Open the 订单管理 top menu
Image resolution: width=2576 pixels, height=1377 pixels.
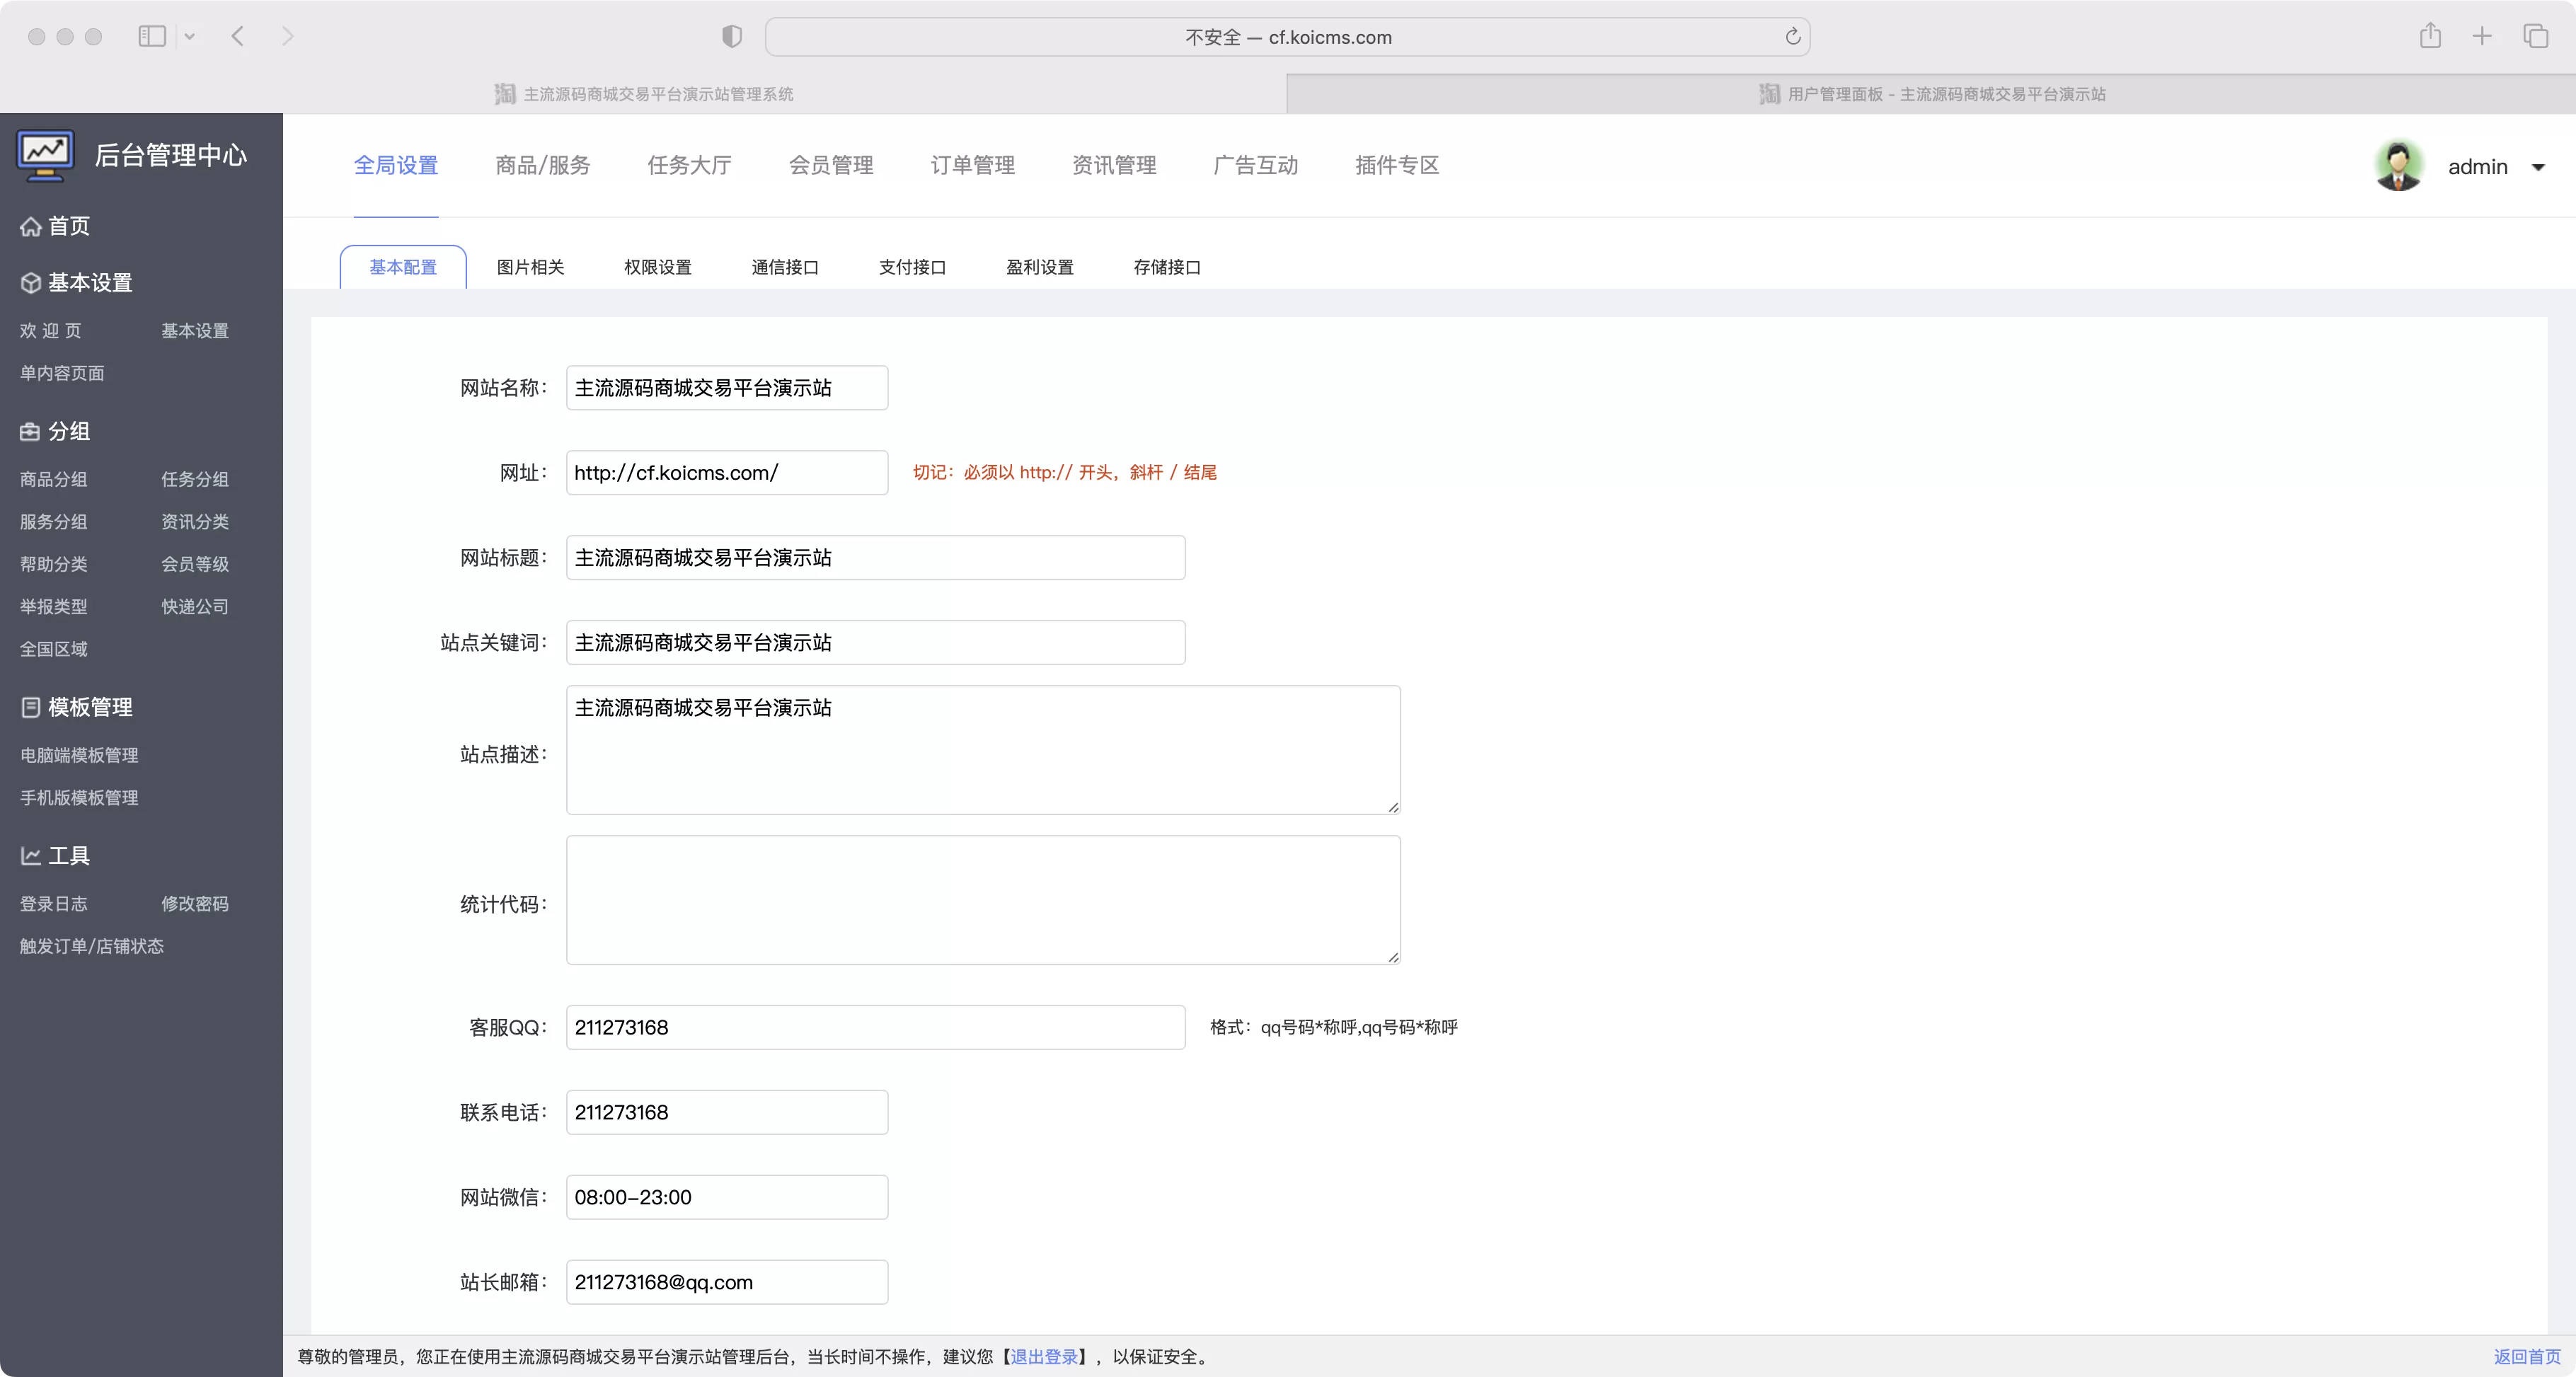(x=973, y=165)
